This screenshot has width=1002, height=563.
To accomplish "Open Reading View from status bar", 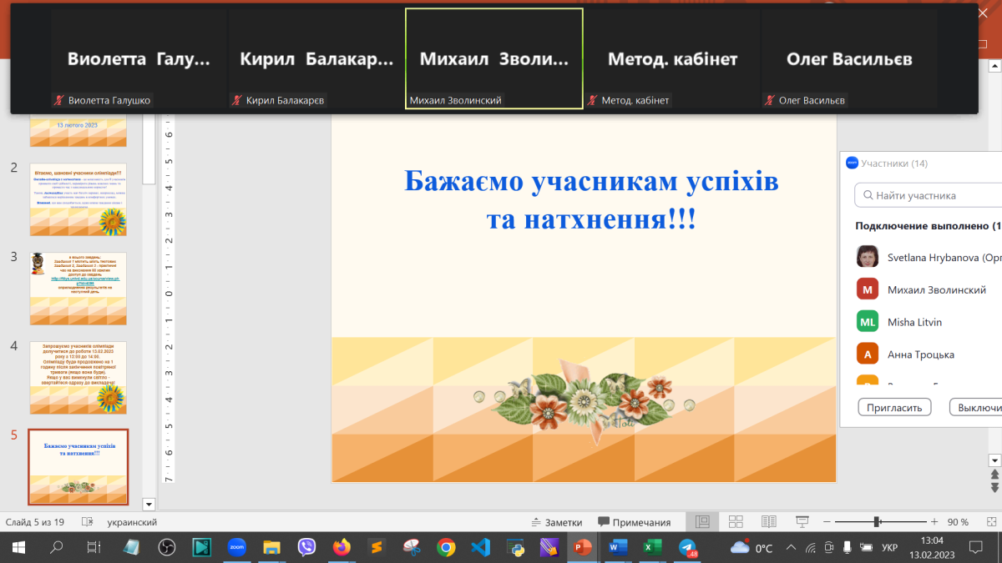I will tap(769, 522).
